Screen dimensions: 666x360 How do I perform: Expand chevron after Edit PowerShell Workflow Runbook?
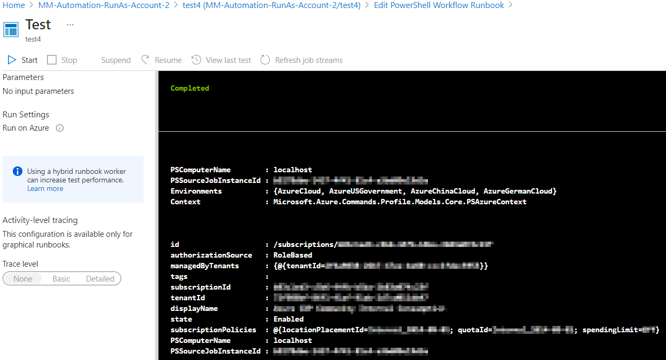(x=510, y=5)
